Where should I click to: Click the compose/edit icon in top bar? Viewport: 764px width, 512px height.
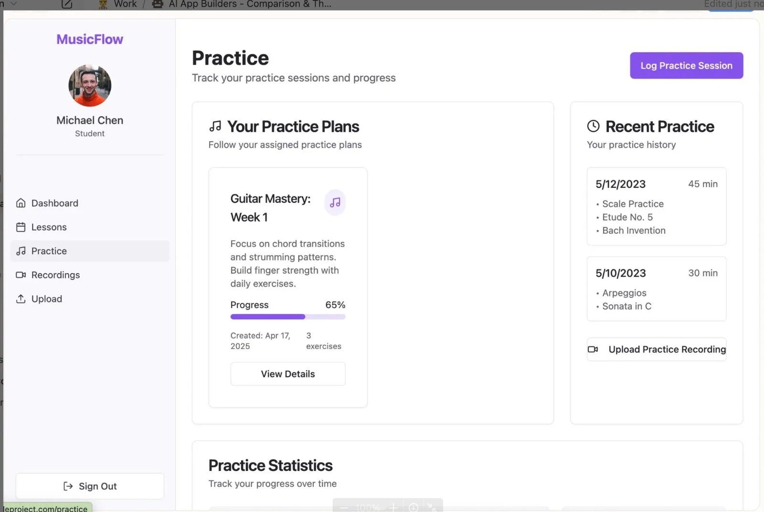[x=67, y=4]
